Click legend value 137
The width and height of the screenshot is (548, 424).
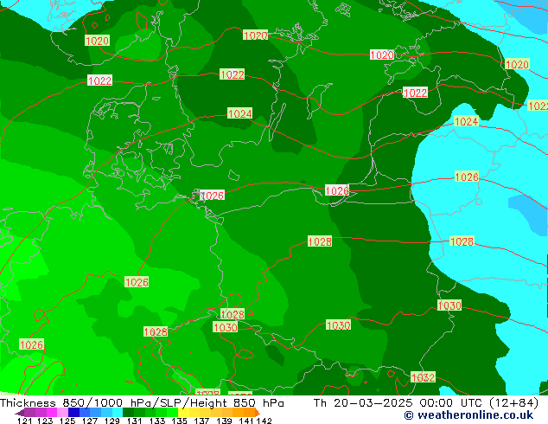(202, 421)
